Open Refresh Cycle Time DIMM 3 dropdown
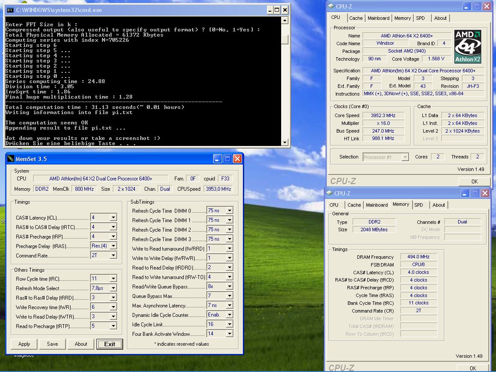 pos(229,239)
